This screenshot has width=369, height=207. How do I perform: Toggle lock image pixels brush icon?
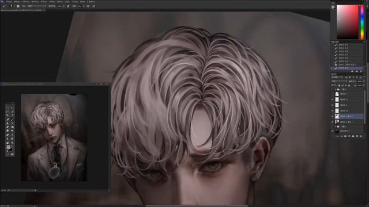coord(342,86)
